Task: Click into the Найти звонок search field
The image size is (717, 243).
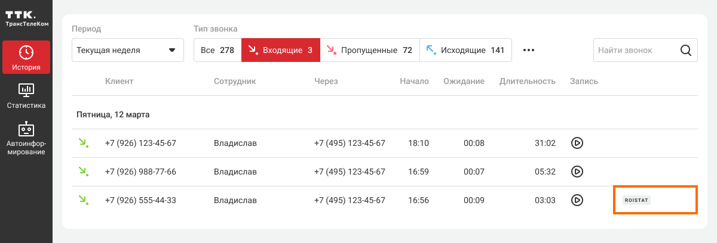Action: (x=633, y=51)
